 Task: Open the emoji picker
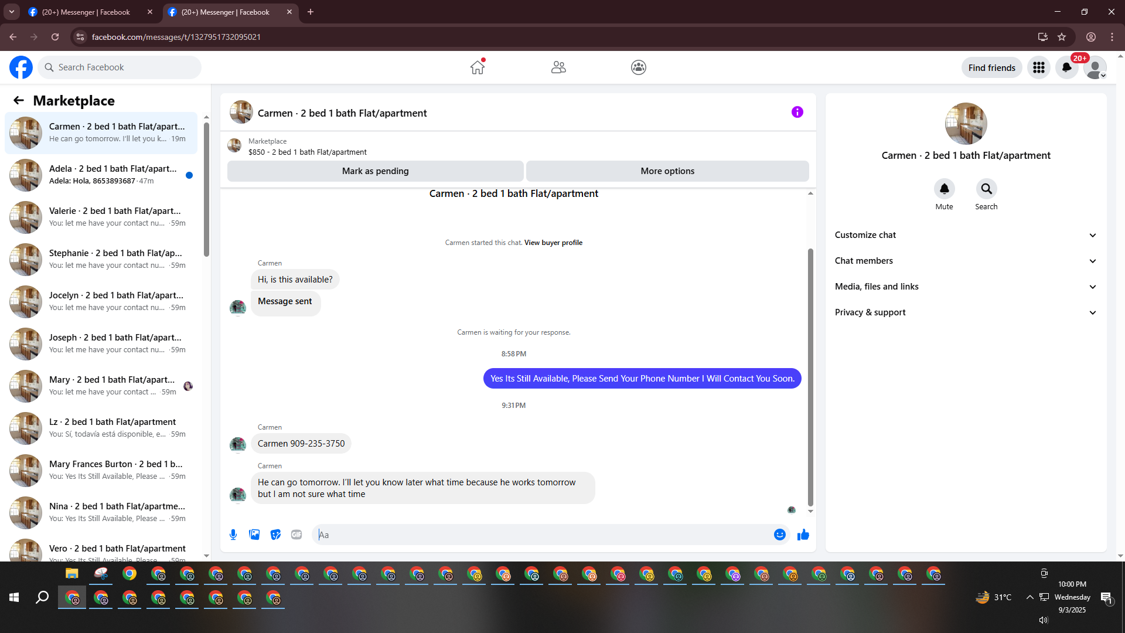point(780,535)
